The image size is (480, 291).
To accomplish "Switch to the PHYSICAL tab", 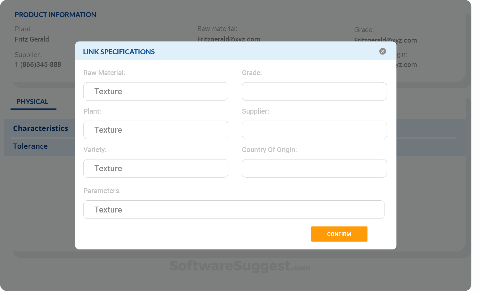I will [x=33, y=102].
